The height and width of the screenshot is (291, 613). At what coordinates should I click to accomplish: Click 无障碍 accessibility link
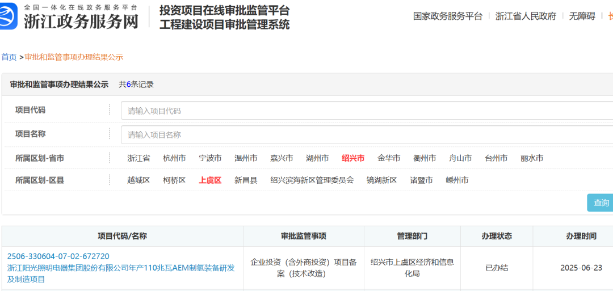click(582, 16)
